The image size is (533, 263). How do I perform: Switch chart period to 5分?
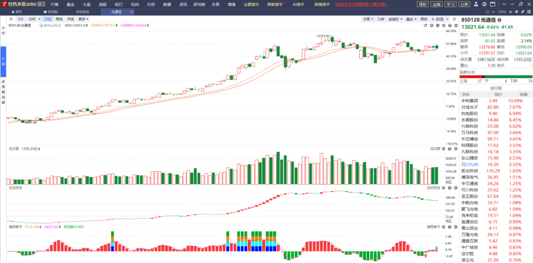click(21, 19)
